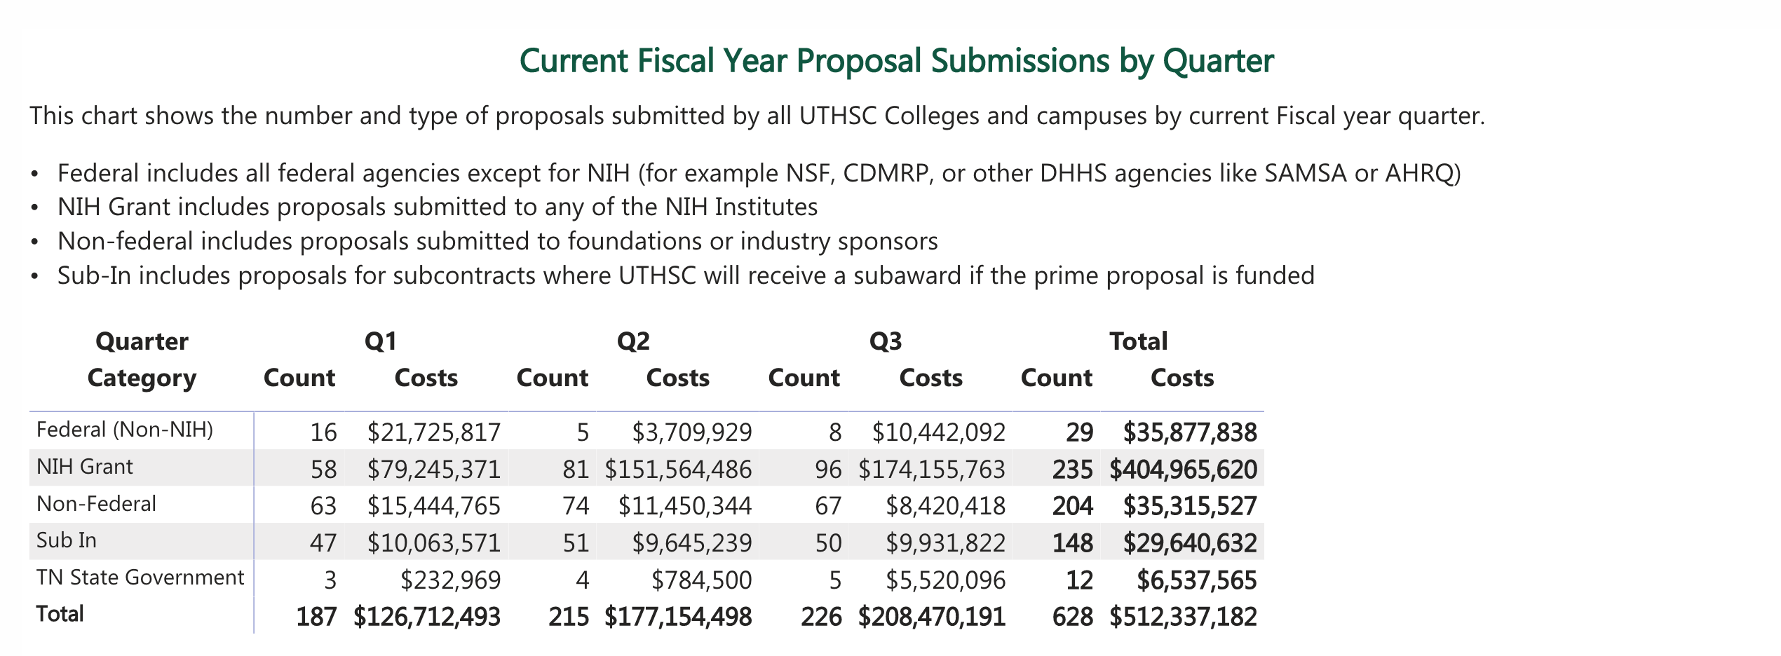Select the Sub In row label
This screenshot has width=1781, height=656.
coord(67,540)
